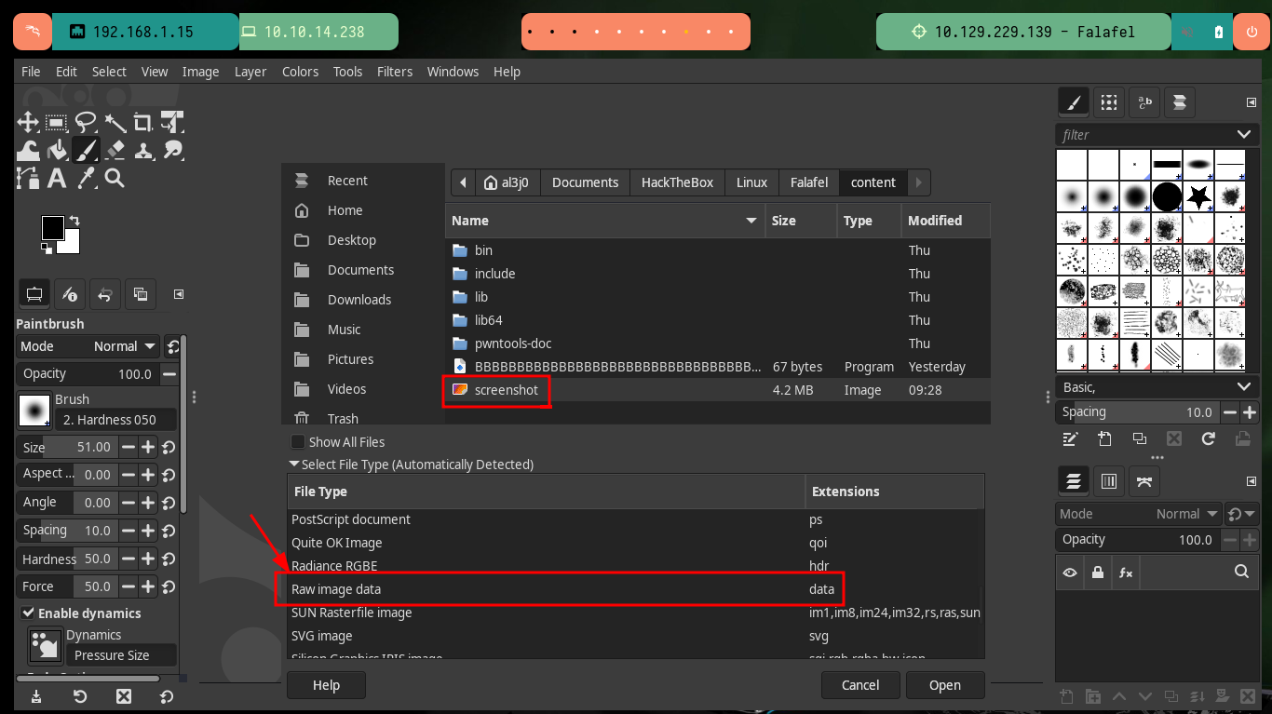Screen dimensions: 1272x714
Task: Select the Fuzzy Select magic wand tool
Action: (115, 122)
